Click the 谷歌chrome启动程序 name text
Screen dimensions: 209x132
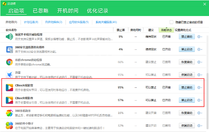pyautogui.click(x=29, y=60)
